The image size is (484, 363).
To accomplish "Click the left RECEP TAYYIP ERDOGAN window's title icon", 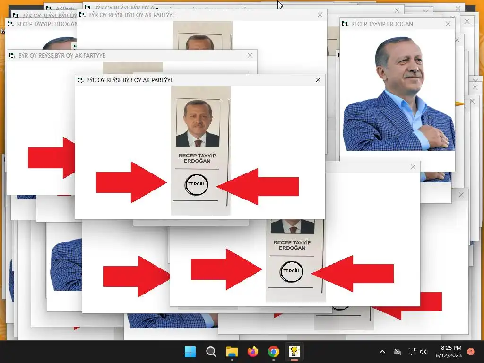I will [10, 24].
